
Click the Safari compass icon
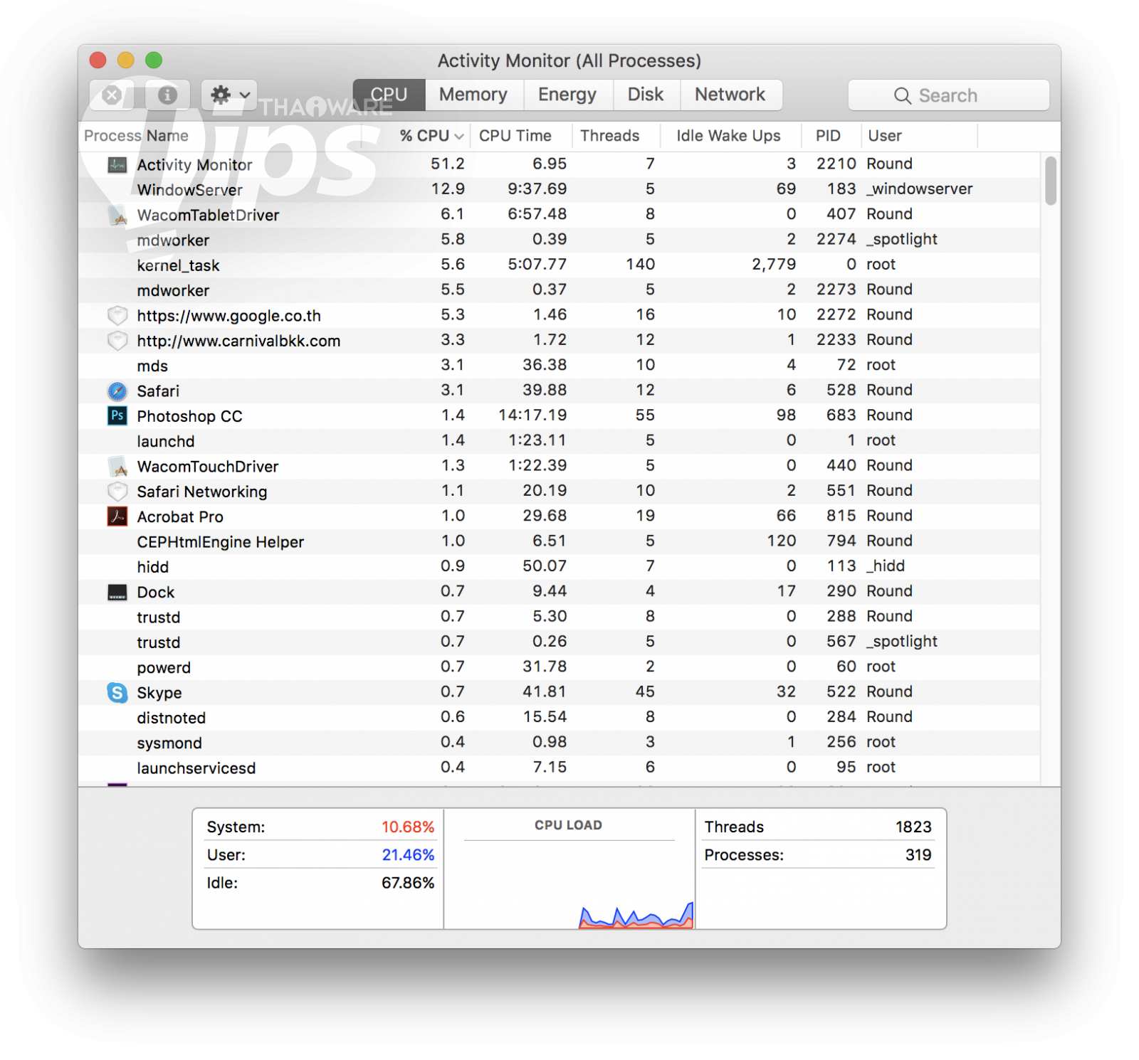[117, 391]
